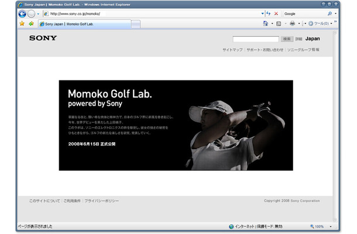Open the サポート・お問い合わせ link
Screen dimensions: 357x234
(265, 50)
